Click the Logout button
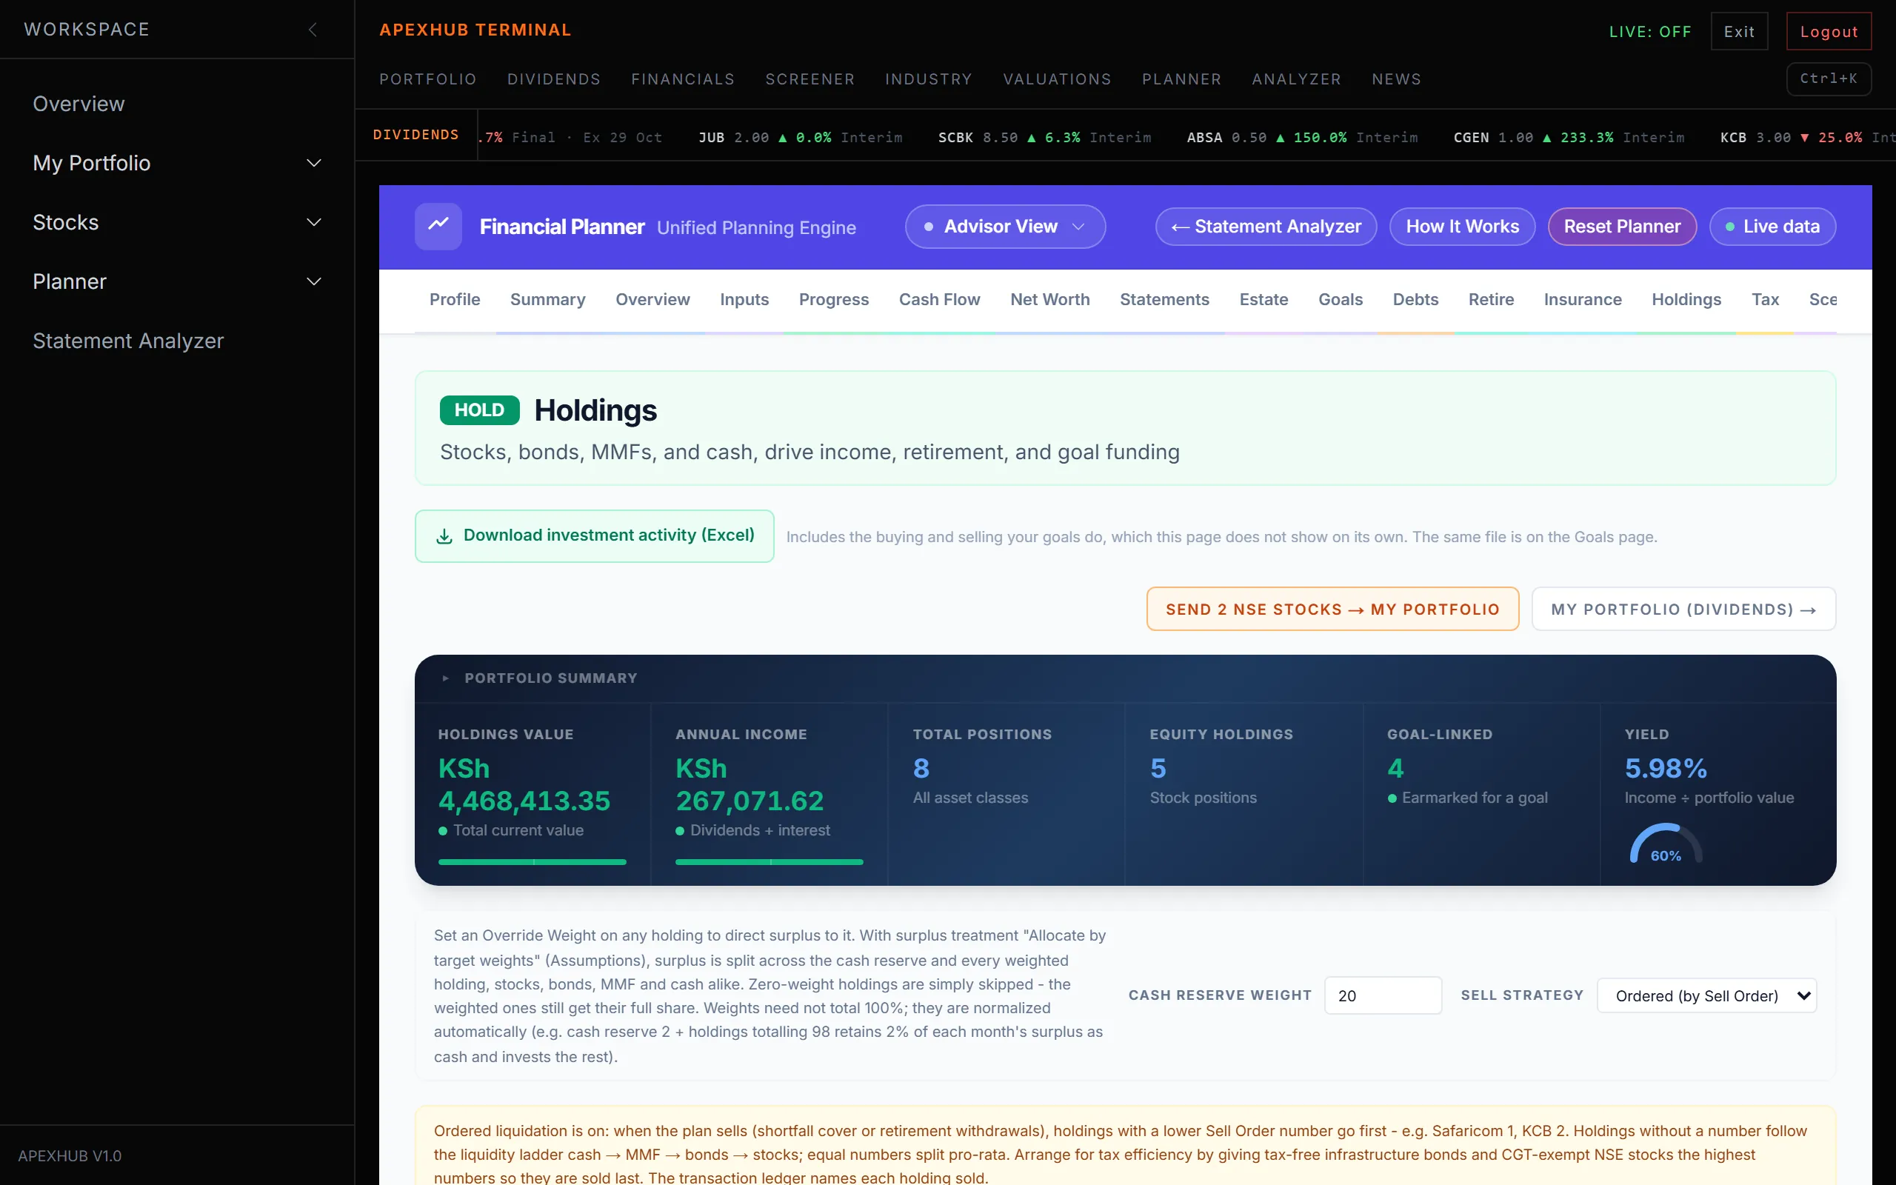 (1829, 31)
